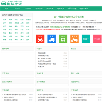Select the 江苏 province link
Image resolution: width=102 pixels, height=102 pixels.
(x=28, y=23)
